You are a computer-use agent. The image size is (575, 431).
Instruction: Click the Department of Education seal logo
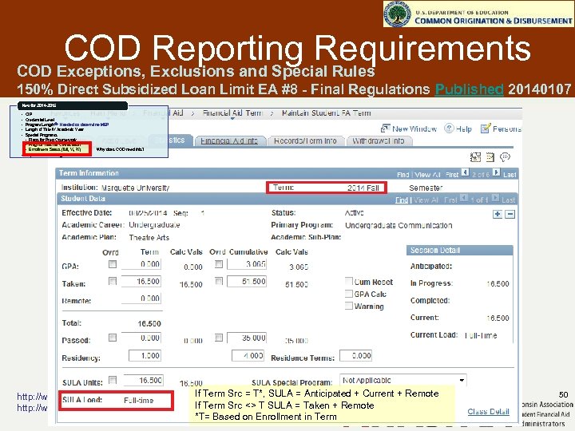click(x=397, y=14)
